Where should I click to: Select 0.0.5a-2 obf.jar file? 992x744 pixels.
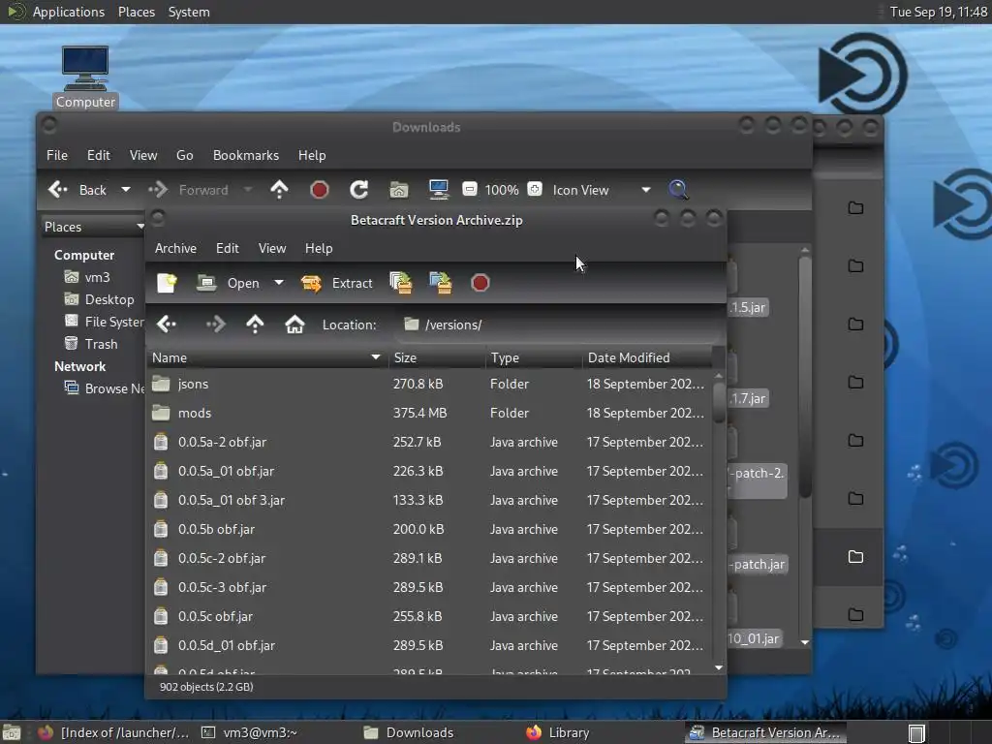click(429, 442)
